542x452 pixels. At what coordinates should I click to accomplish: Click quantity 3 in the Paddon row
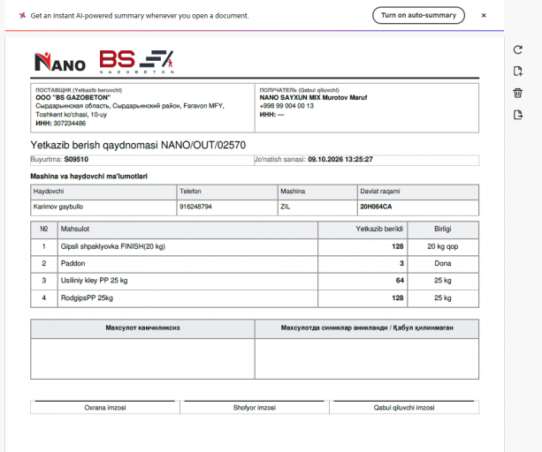tap(401, 264)
